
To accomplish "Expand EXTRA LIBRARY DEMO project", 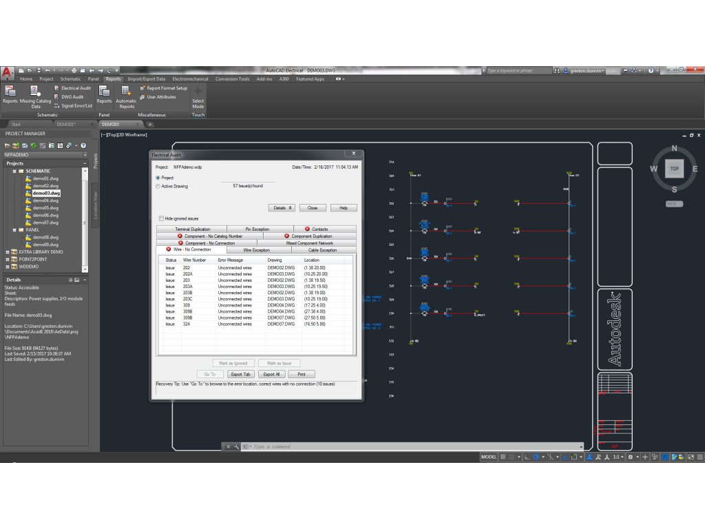I will click(x=7, y=252).
